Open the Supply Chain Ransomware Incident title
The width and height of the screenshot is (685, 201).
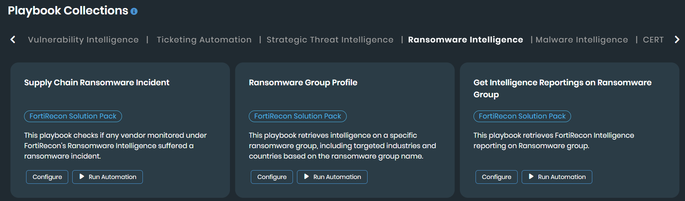point(97,82)
